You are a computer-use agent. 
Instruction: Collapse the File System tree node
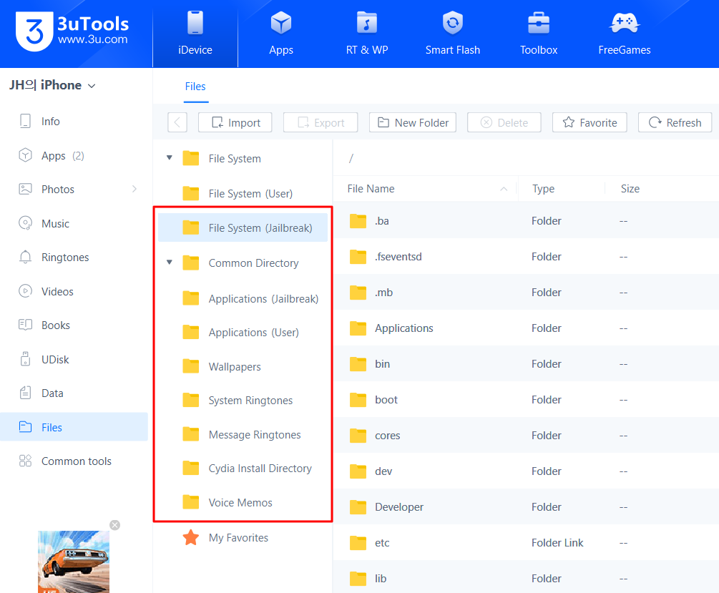point(170,158)
